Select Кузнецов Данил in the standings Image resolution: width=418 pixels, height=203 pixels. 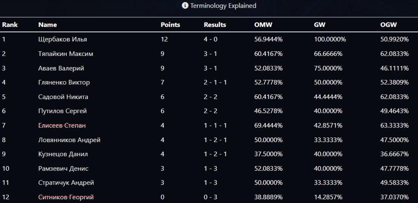(x=63, y=154)
